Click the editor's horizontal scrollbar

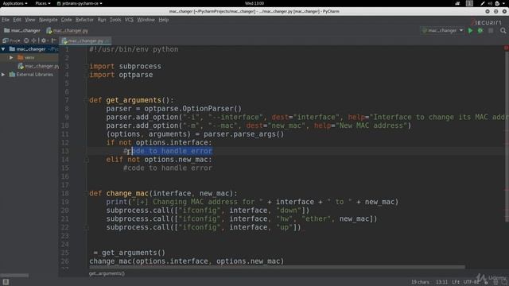[278, 267]
